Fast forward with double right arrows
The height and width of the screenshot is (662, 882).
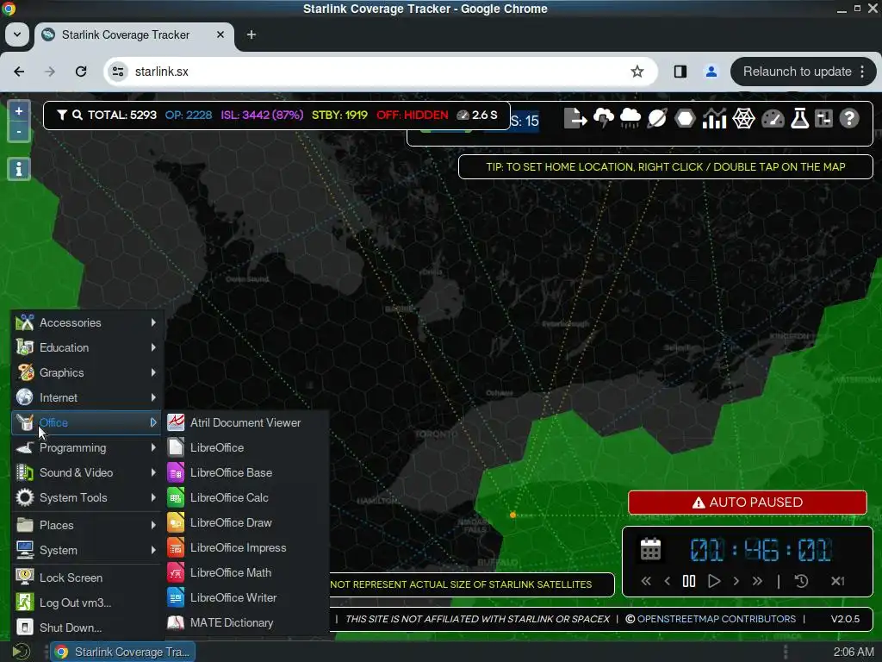pos(757,581)
